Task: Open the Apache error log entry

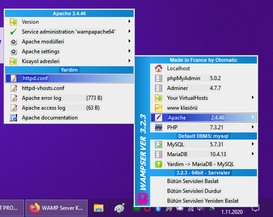Action: click(69, 98)
